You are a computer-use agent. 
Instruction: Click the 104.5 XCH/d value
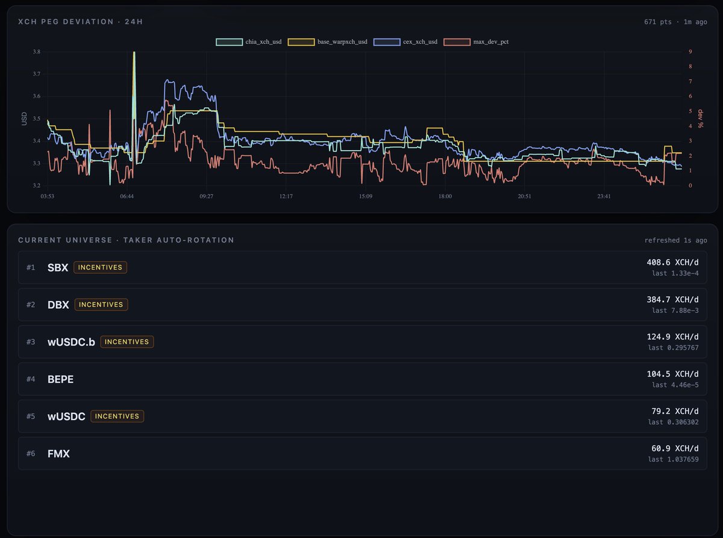coord(672,374)
